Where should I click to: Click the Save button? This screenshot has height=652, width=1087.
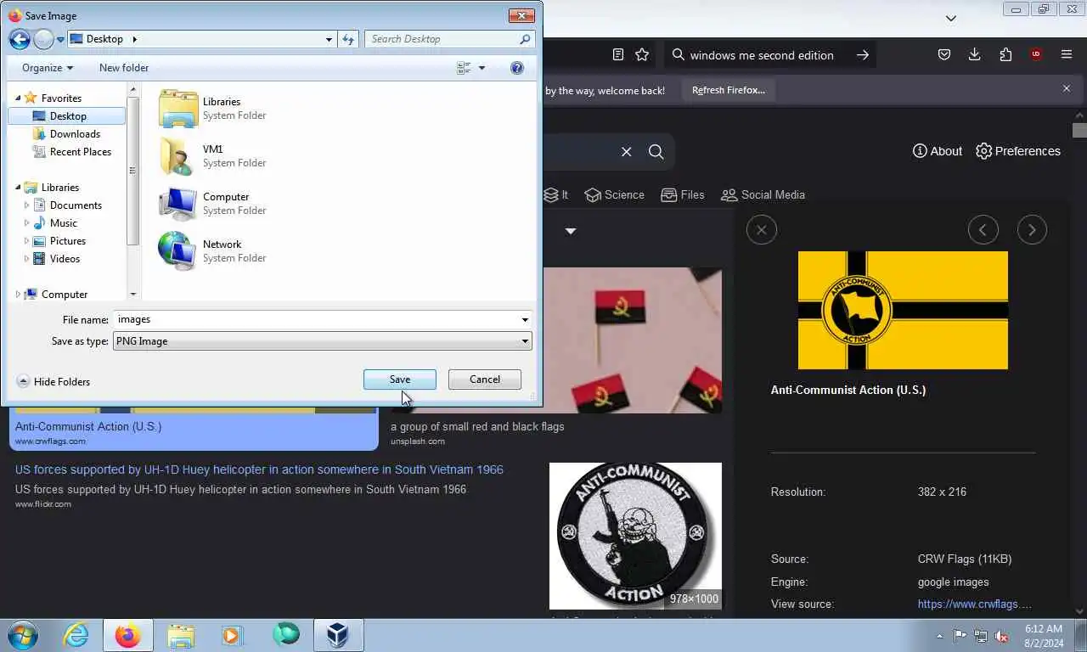point(400,379)
